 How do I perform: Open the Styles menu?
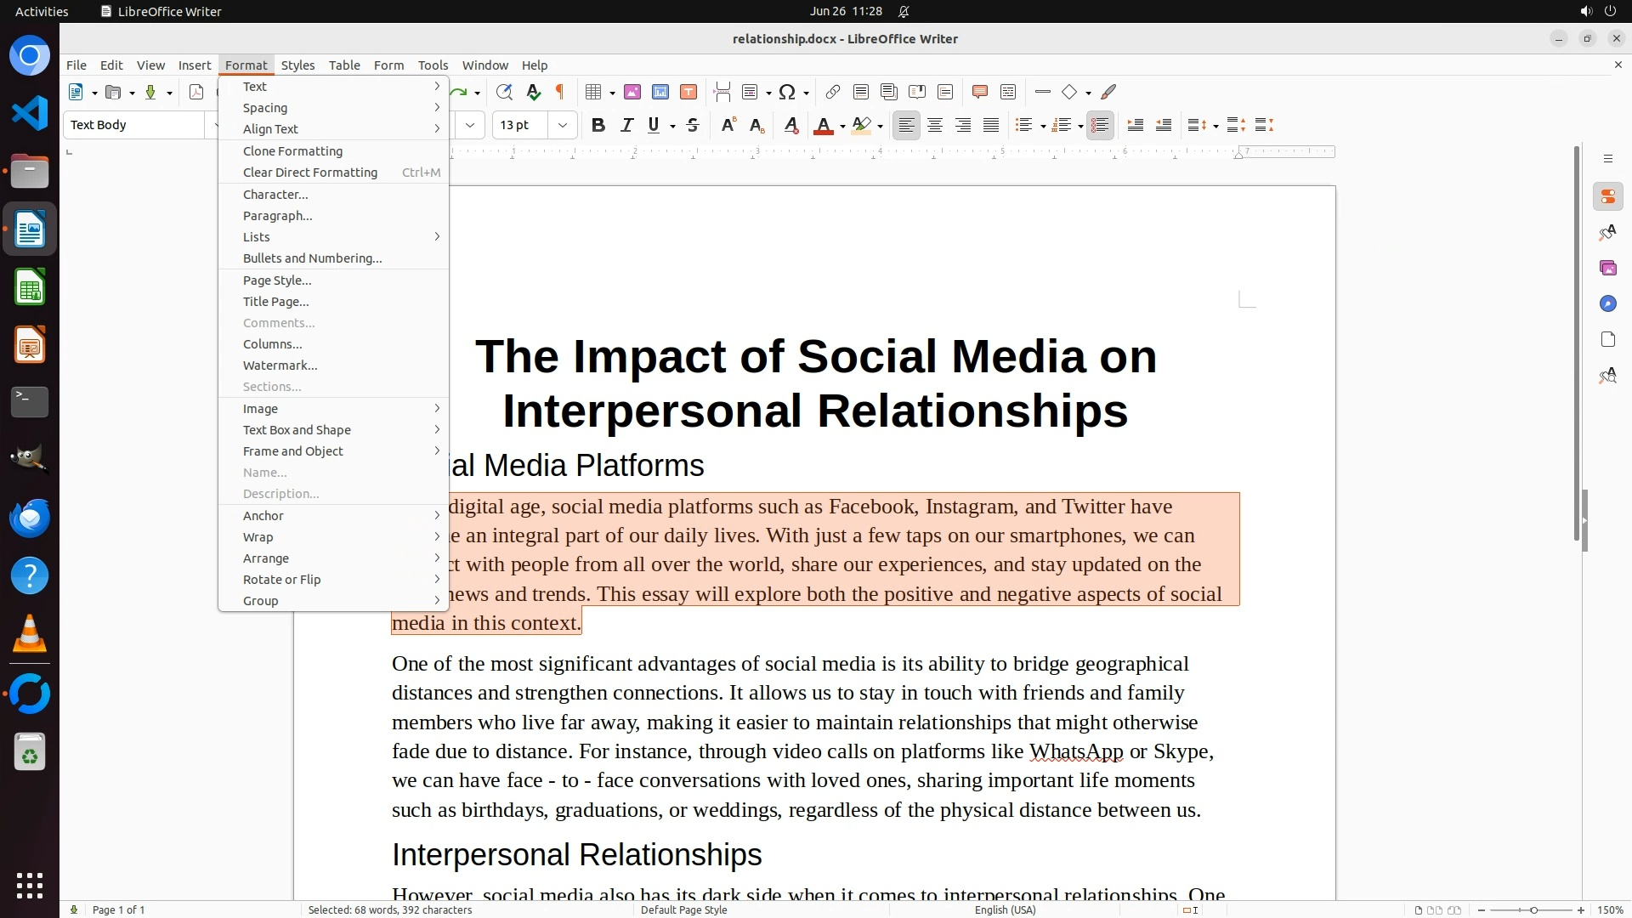point(297,65)
